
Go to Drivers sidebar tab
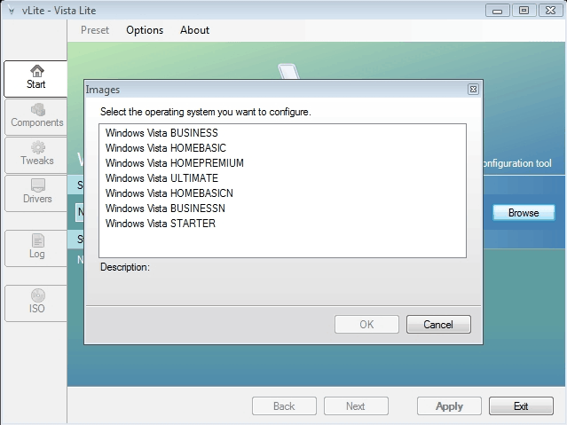(x=36, y=193)
